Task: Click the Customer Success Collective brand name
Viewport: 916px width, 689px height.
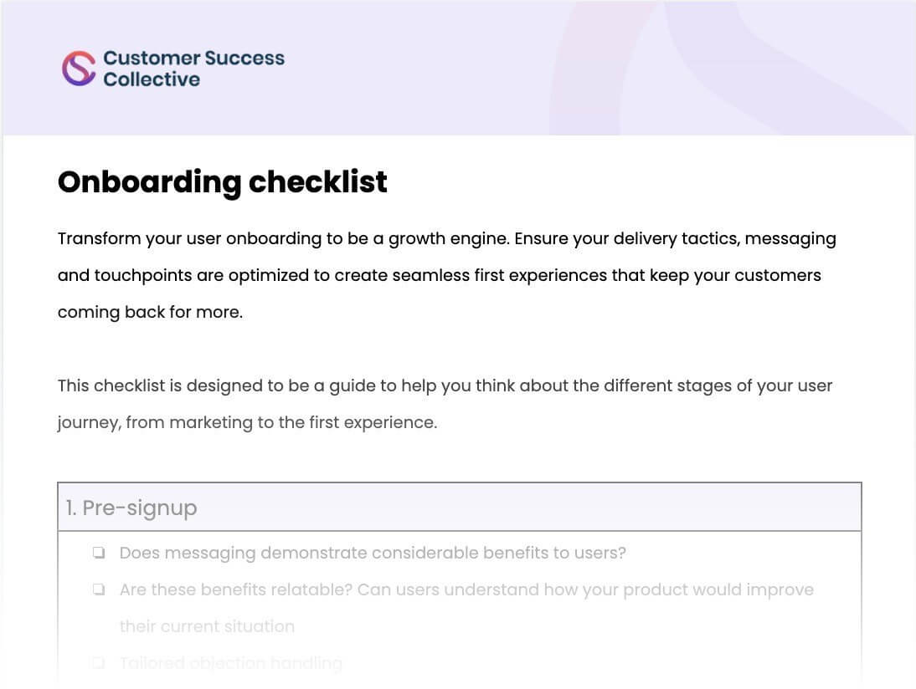Action: pos(194,69)
